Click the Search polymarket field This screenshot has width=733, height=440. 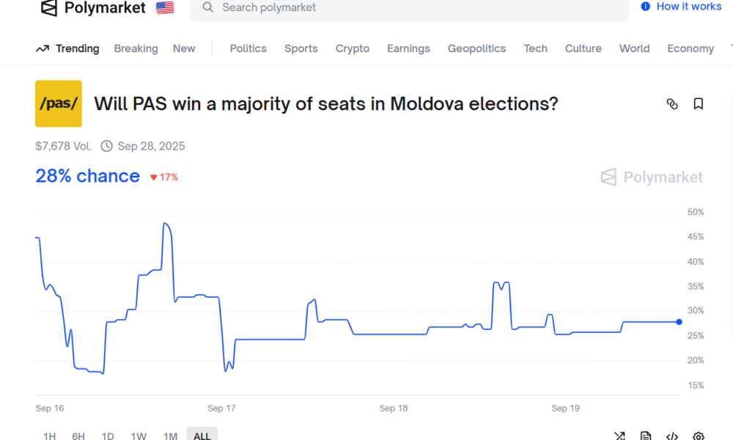coord(410,7)
